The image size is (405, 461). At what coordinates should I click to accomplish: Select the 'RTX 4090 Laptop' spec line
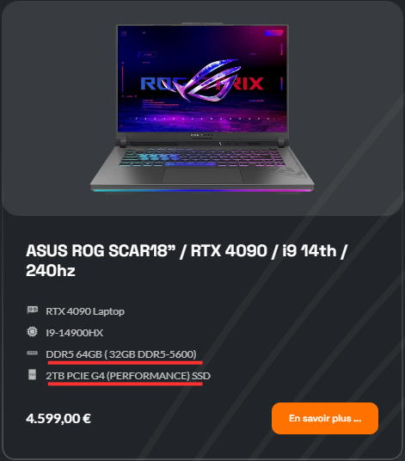[x=85, y=311]
